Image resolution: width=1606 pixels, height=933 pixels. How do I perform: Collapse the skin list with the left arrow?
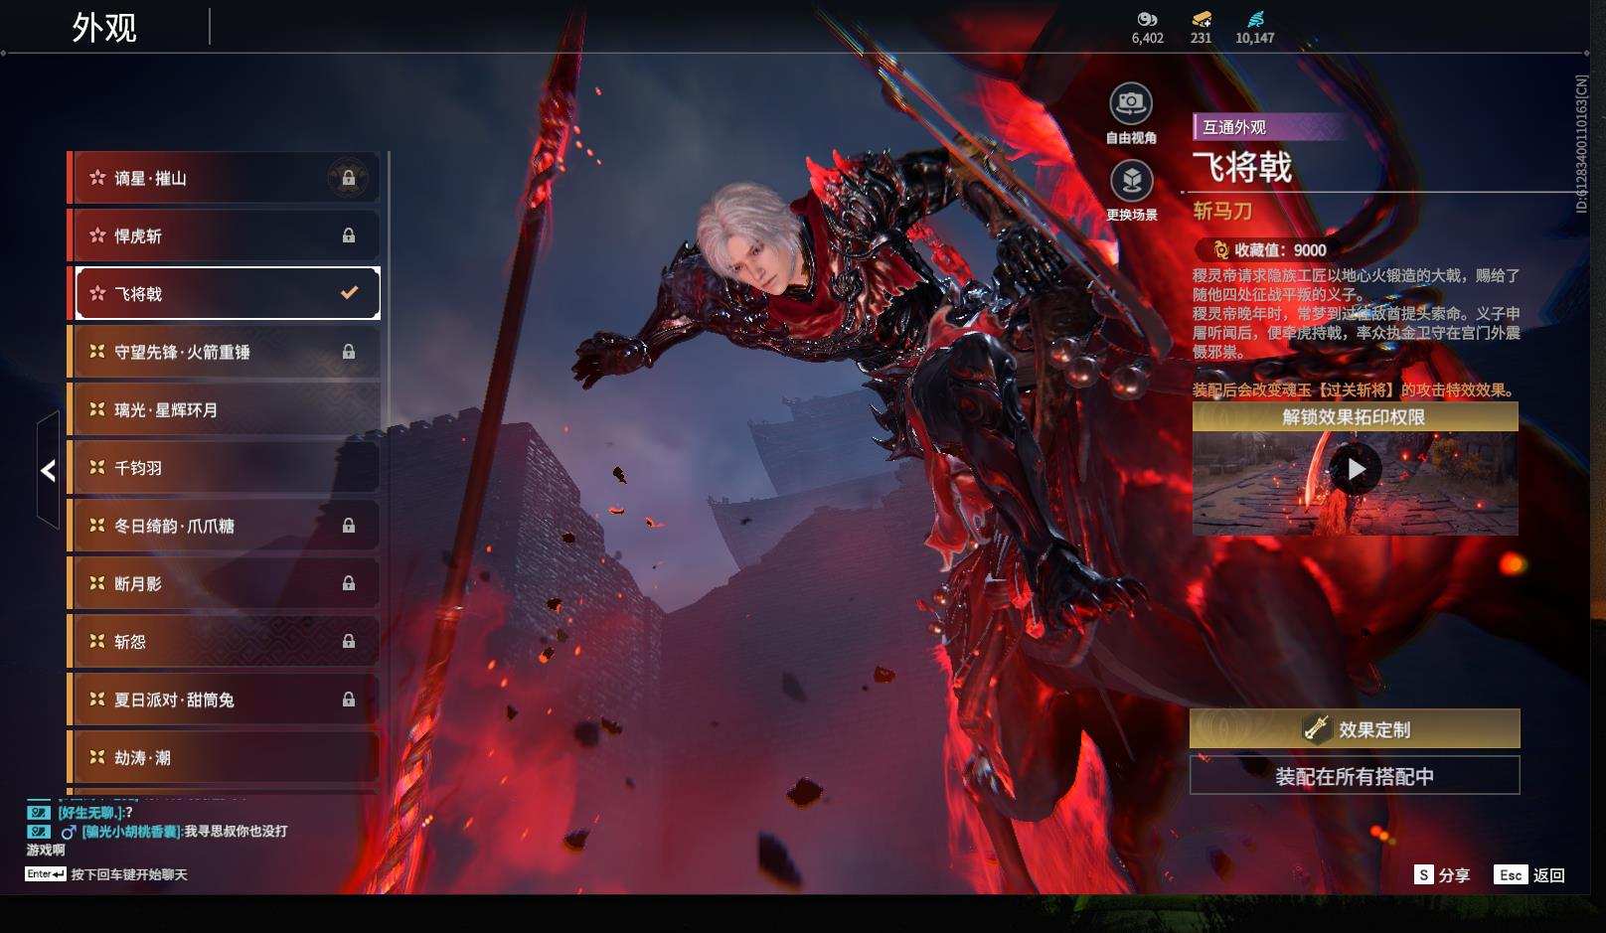click(48, 470)
